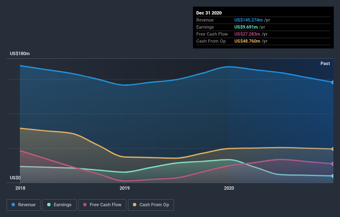Click the Cash From Op endpoint marker
This screenshot has width=340, height=217.
[x=333, y=149]
